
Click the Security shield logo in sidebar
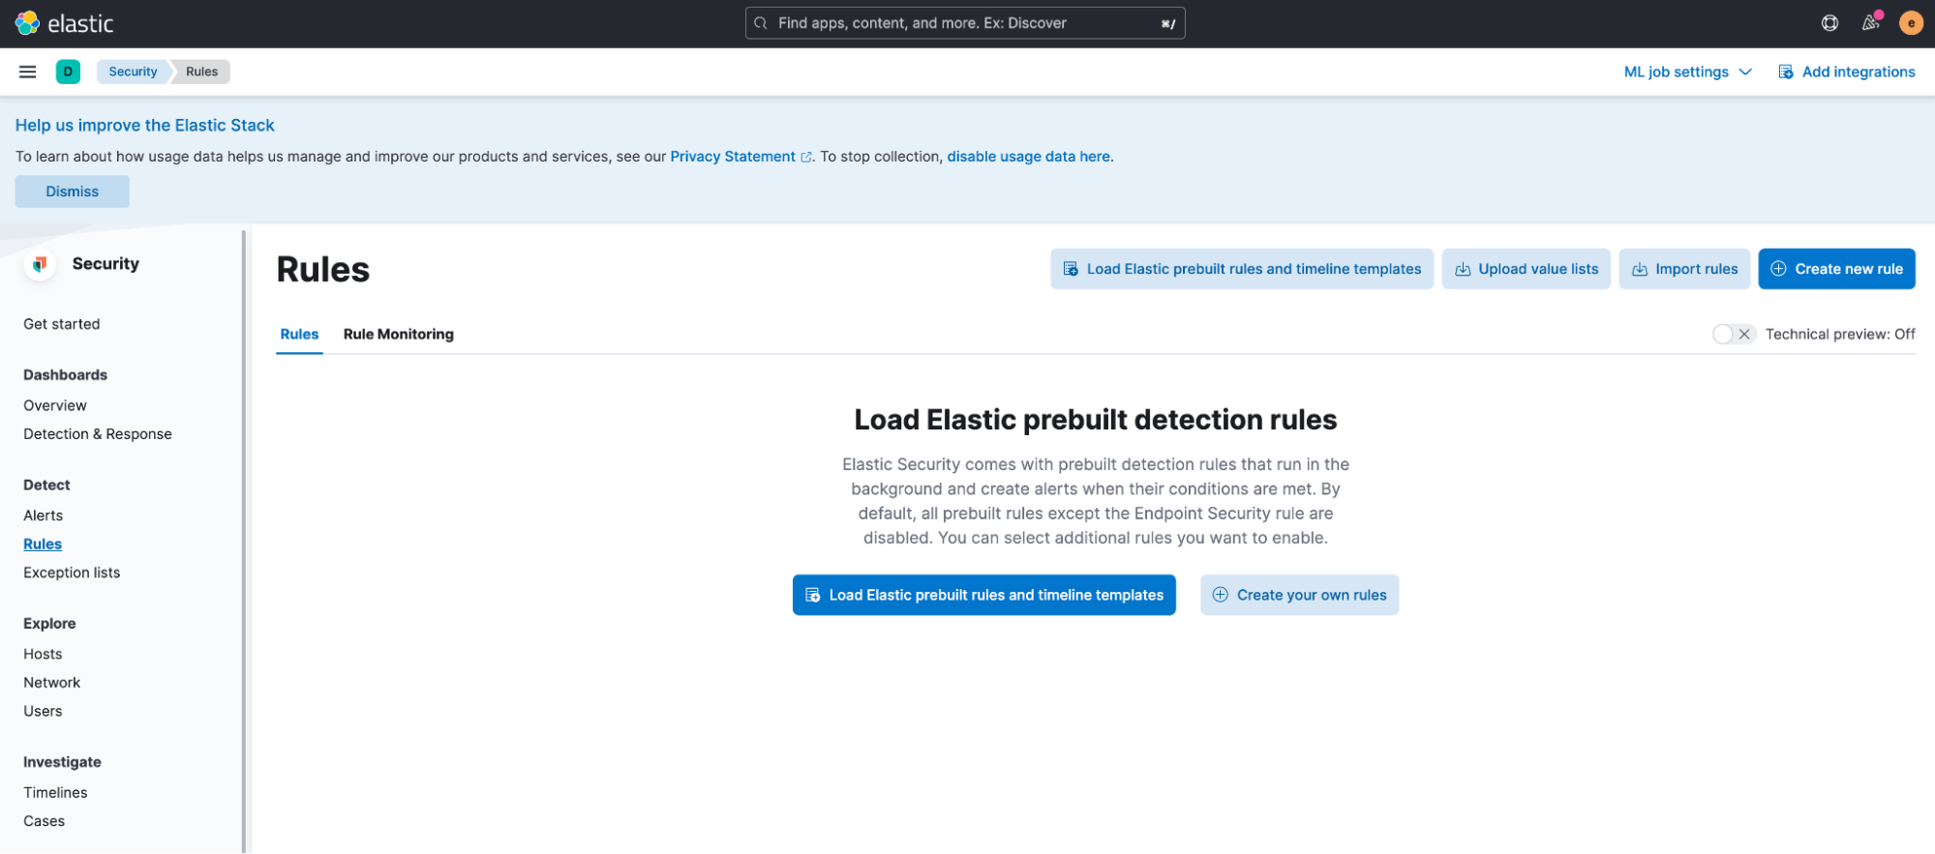[x=40, y=264]
